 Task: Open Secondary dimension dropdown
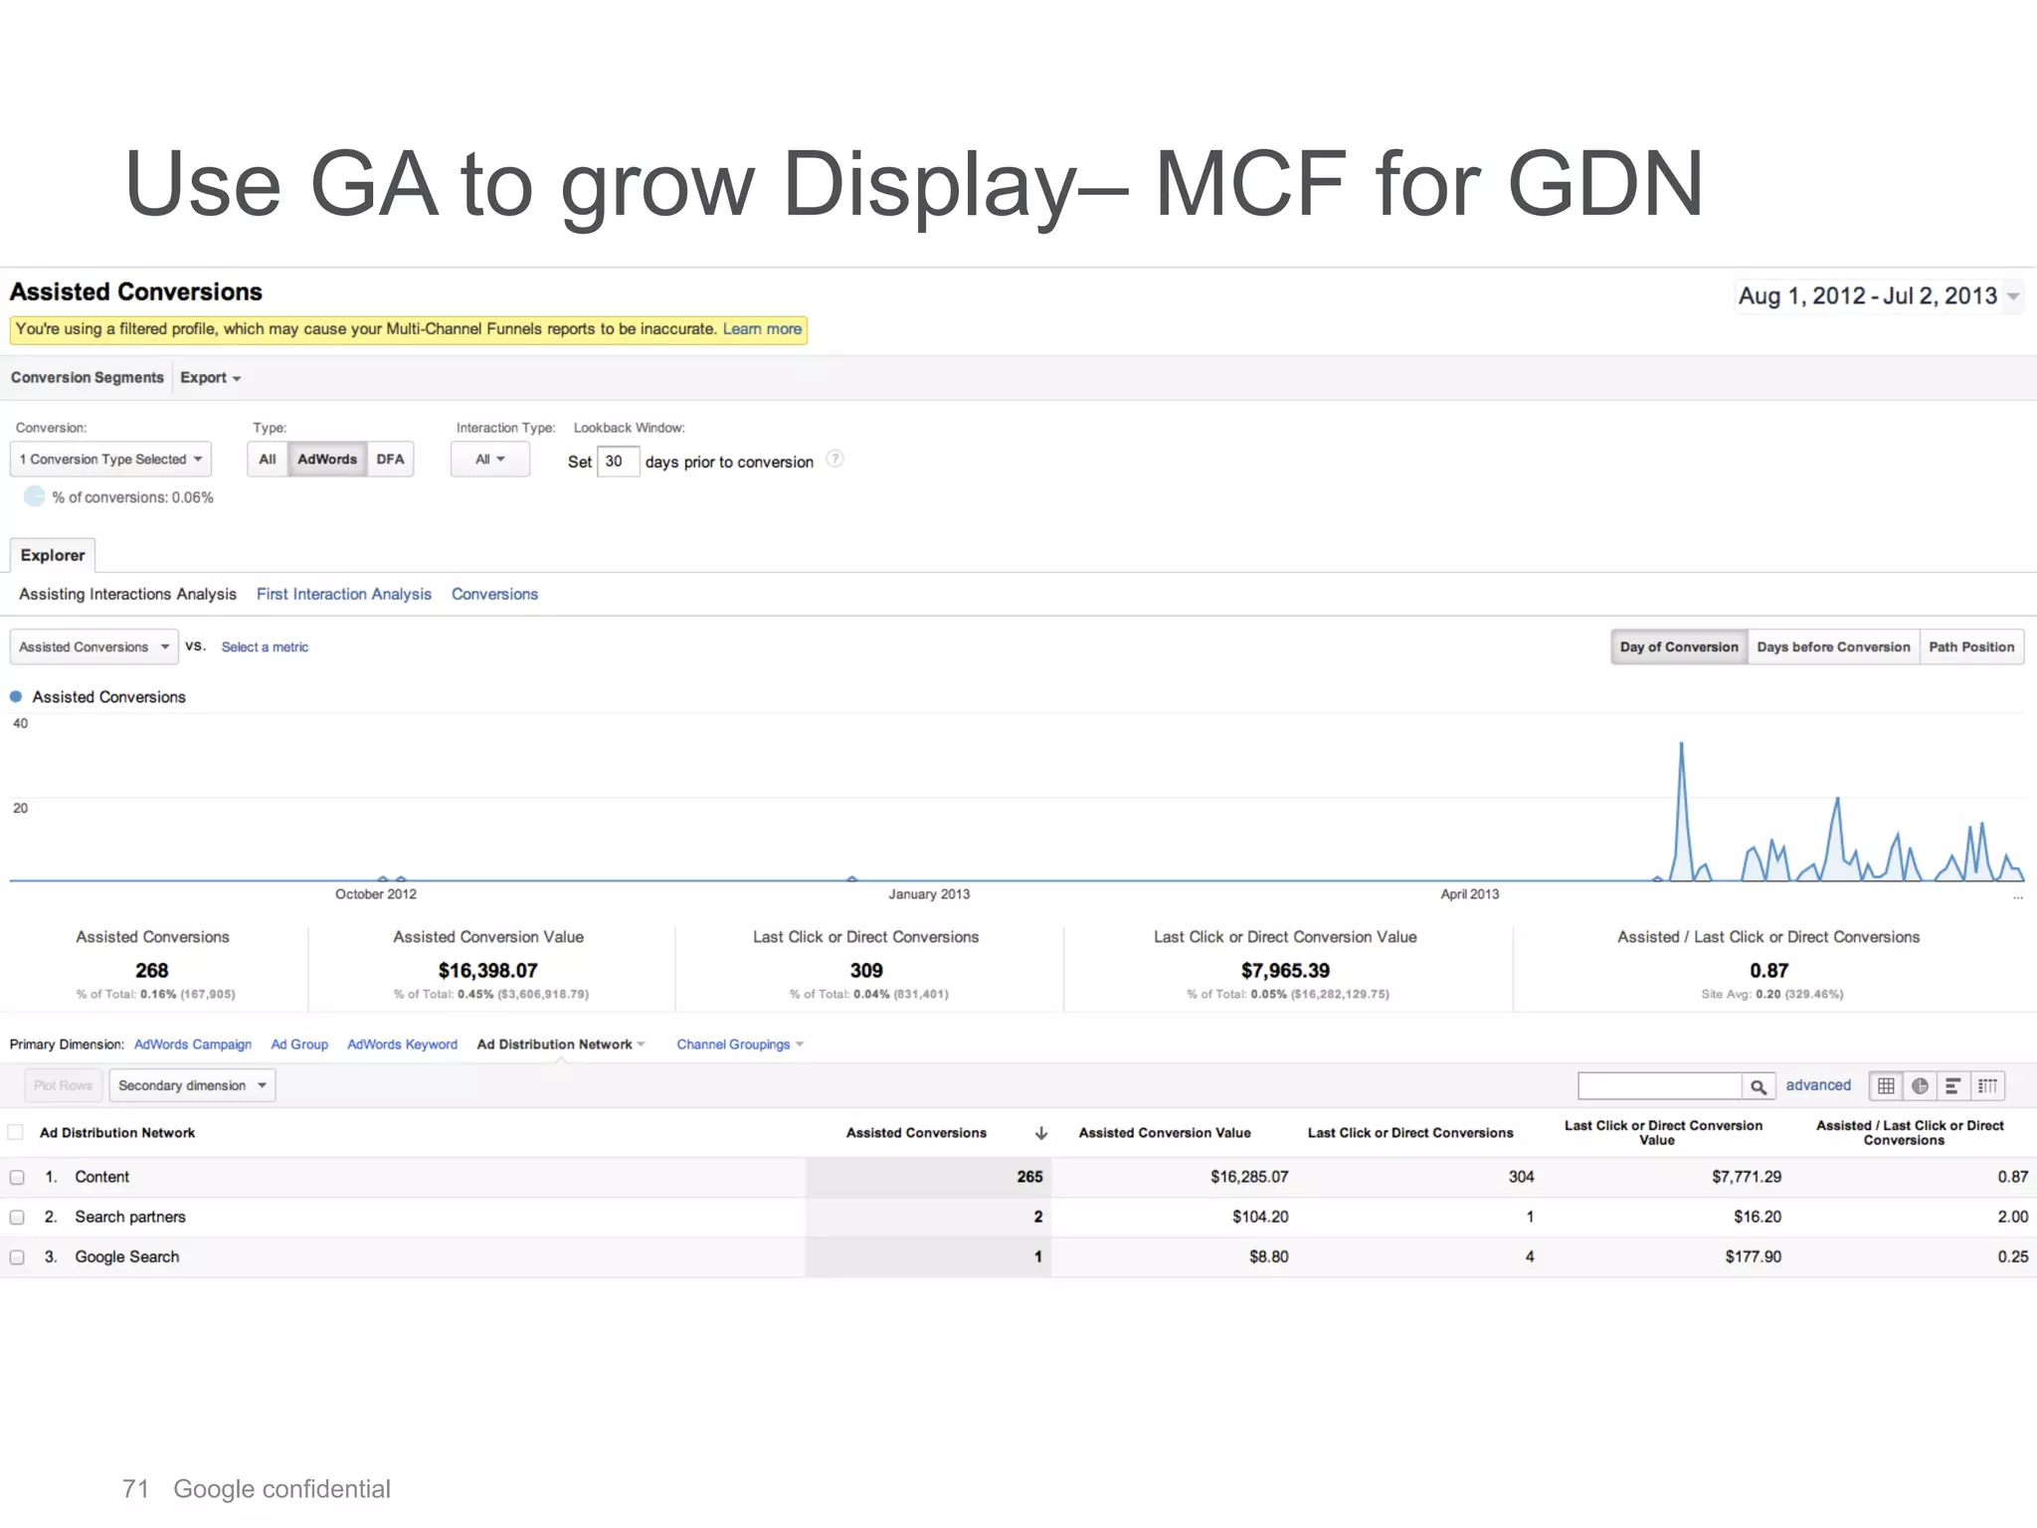pyautogui.click(x=192, y=1085)
